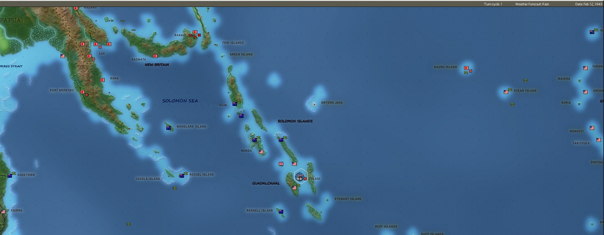Click the Japanese flag near Madang
Viewport: 604px width, 235px height.
[76, 9]
